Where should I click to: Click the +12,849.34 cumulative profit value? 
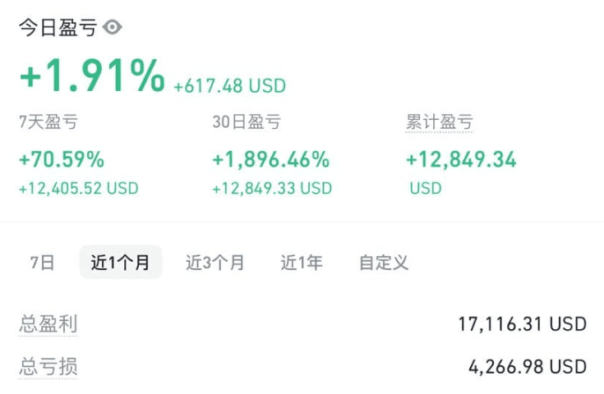461,159
